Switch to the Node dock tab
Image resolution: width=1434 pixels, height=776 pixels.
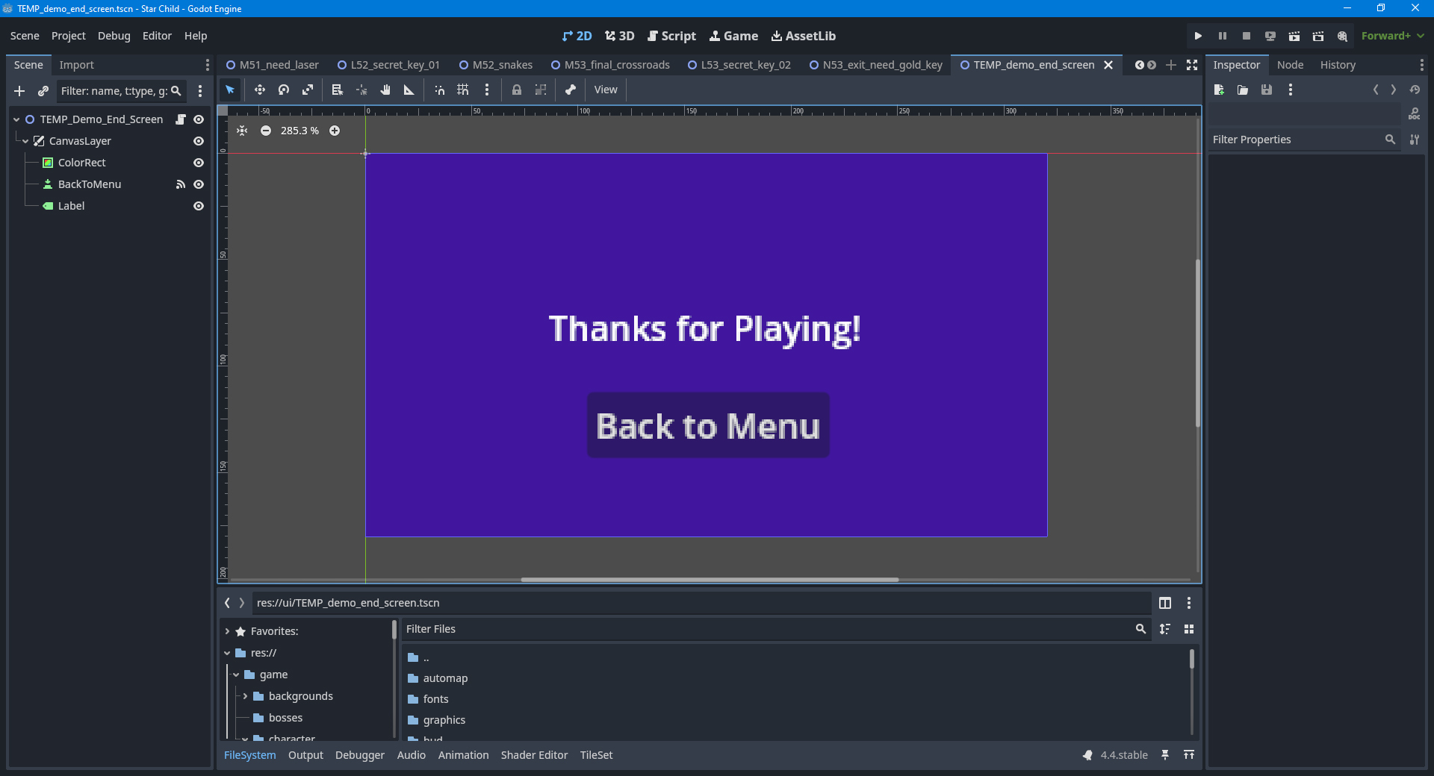(x=1290, y=65)
